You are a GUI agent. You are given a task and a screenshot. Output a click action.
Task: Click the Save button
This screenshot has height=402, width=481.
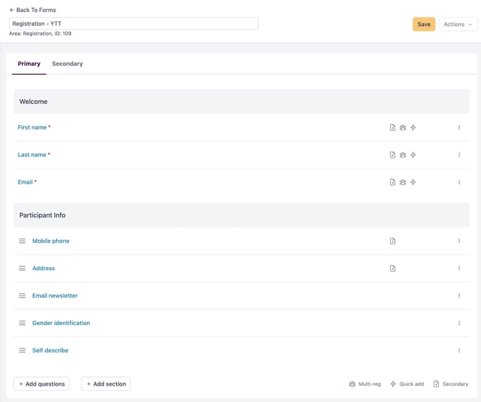tap(423, 24)
